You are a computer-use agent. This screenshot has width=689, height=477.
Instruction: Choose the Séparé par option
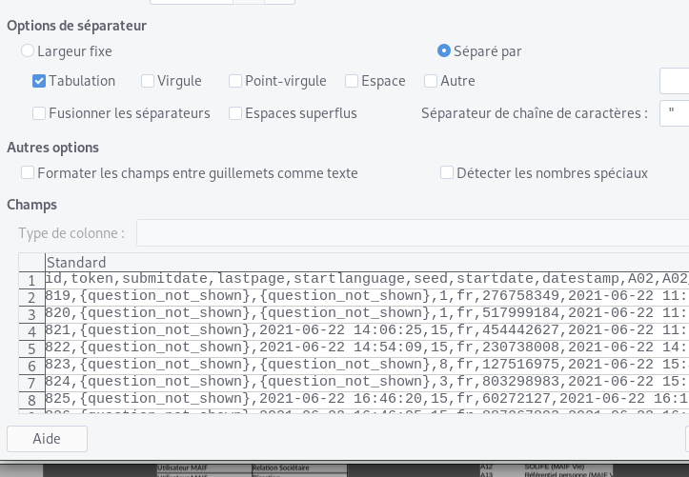[444, 51]
